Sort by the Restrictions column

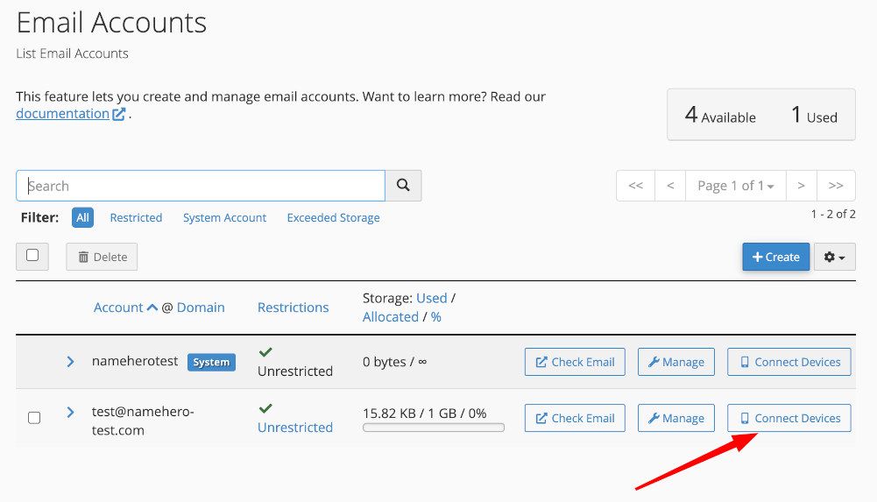[294, 308]
